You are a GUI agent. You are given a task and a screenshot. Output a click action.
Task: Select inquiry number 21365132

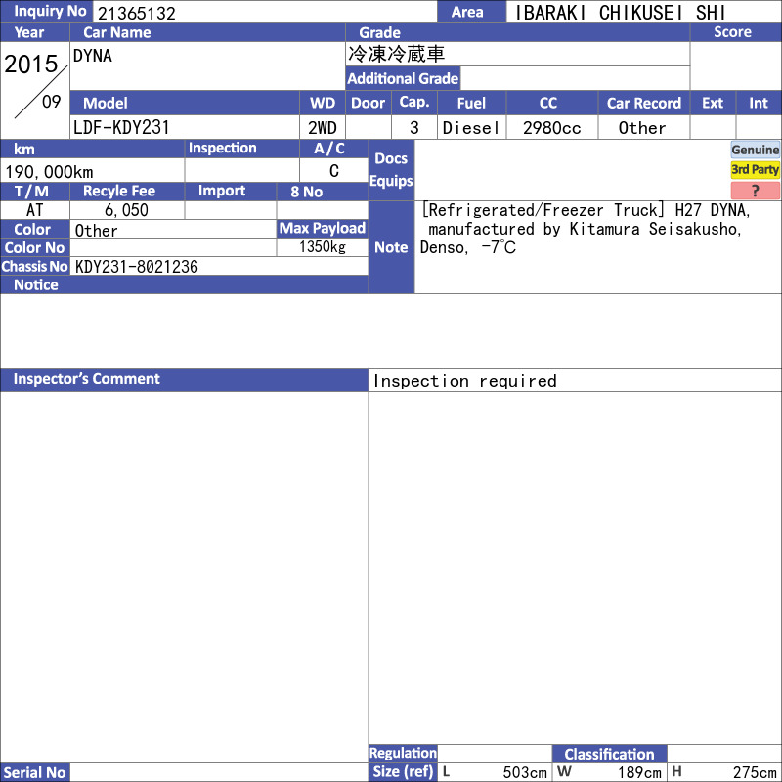pos(137,14)
